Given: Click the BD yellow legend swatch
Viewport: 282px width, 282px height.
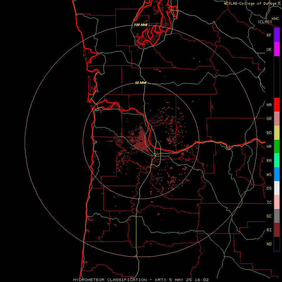Looking at the screenshot, I should [277, 133].
